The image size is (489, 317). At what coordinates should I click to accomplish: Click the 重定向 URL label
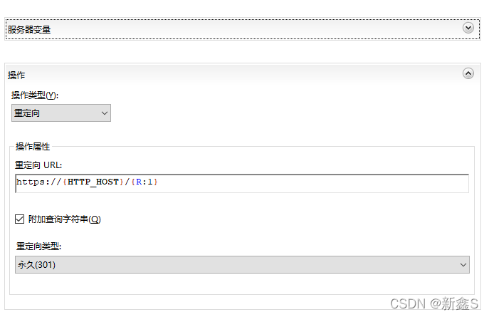click(39, 165)
